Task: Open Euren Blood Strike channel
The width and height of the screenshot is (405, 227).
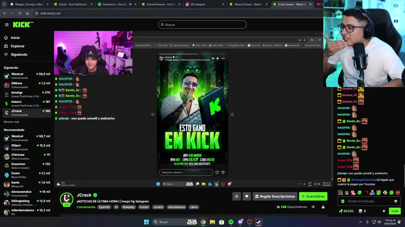Action: click(x=27, y=175)
